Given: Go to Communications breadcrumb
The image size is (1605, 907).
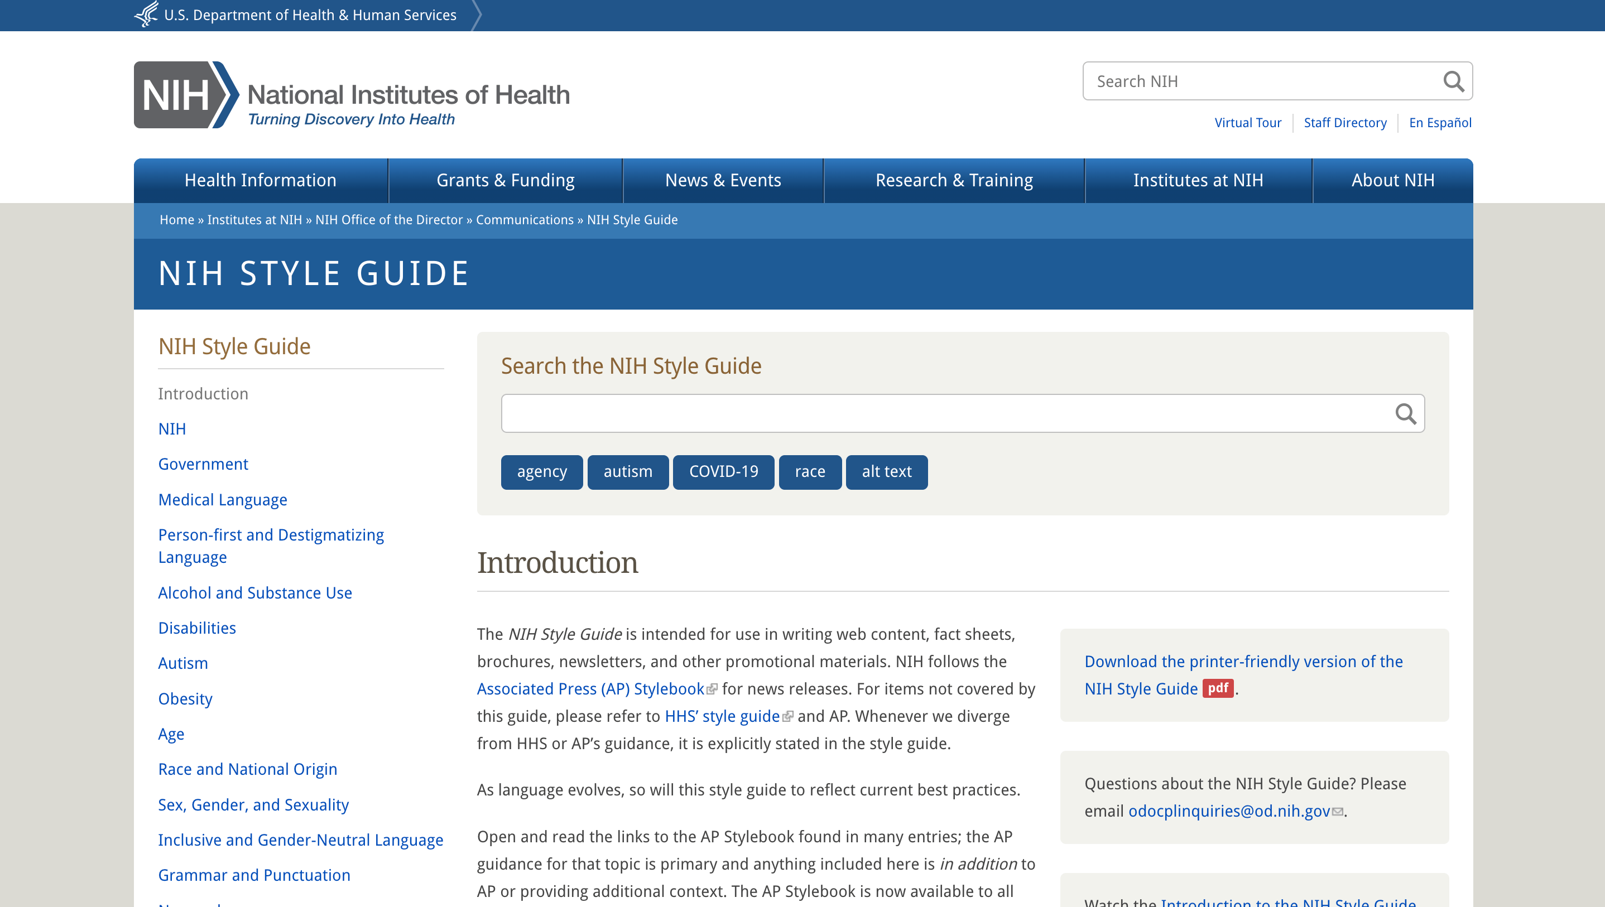Looking at the screenshot, I should [525, 220].
